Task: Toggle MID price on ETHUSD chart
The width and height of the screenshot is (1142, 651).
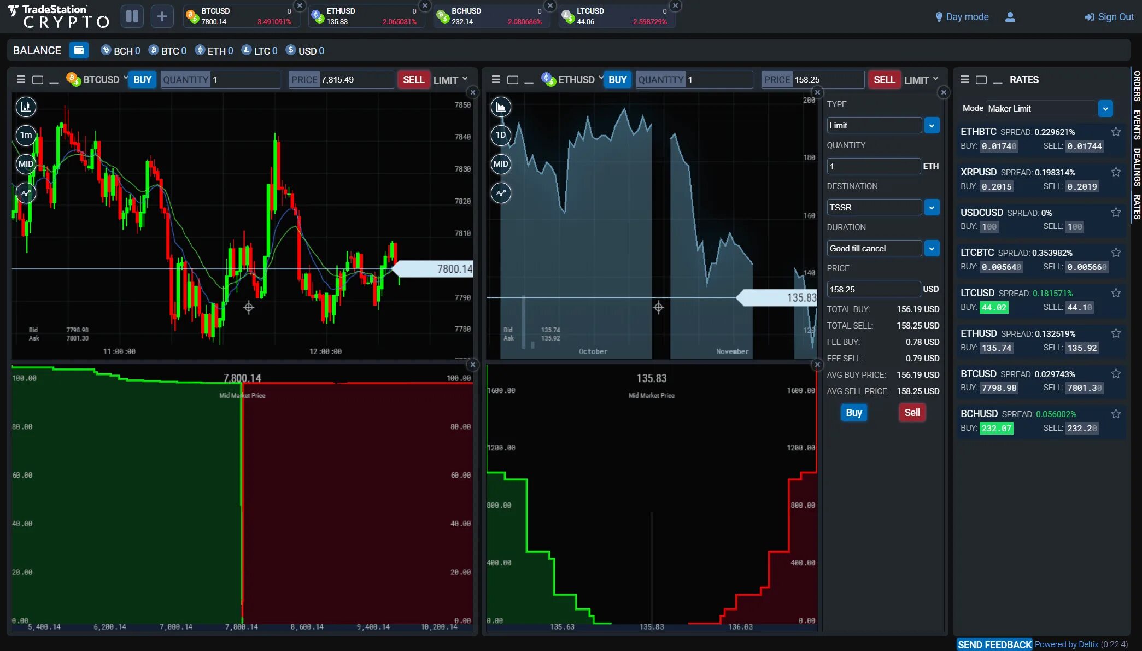Action: coord(501,164)
